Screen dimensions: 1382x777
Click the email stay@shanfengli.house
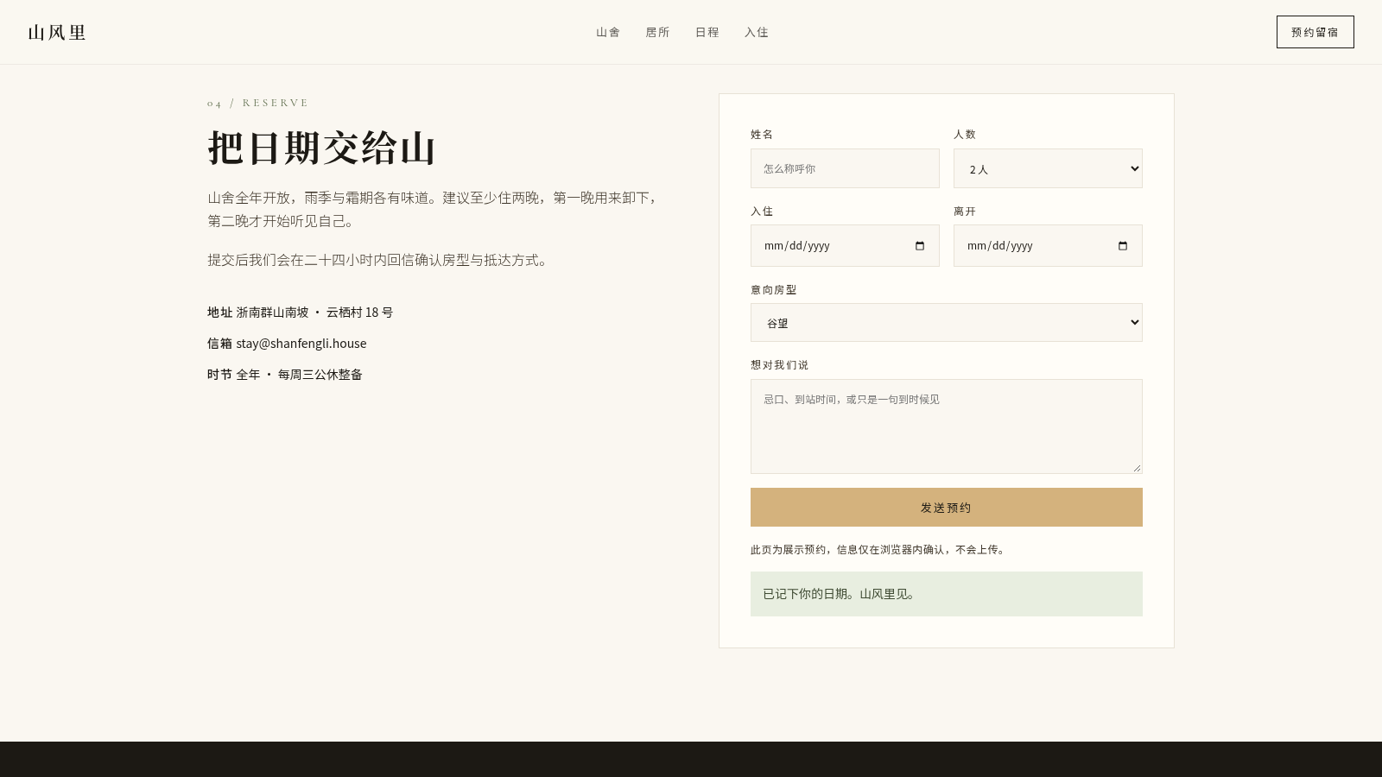(301, 344)
